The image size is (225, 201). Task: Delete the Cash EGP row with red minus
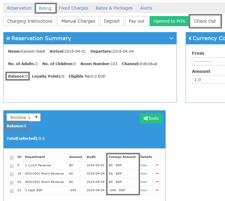pyautogui.click(x=157, y=190)
